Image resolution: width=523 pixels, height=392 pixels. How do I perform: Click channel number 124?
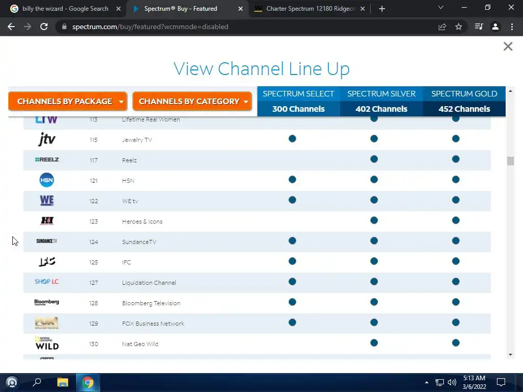pos(93,242)
